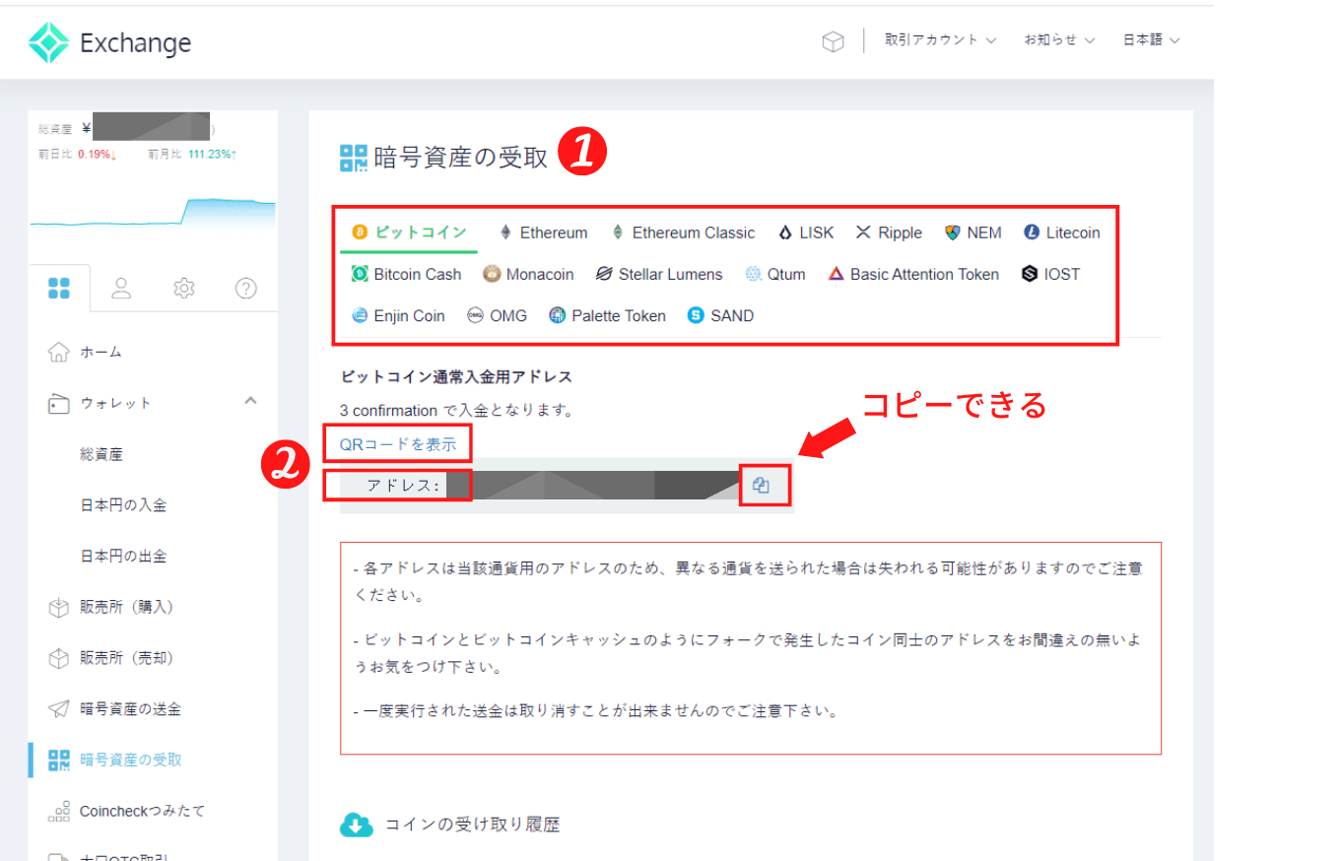Select the NEM shield icon
The height and width of the screenshot is (861, 1341).
click(951, 232)
